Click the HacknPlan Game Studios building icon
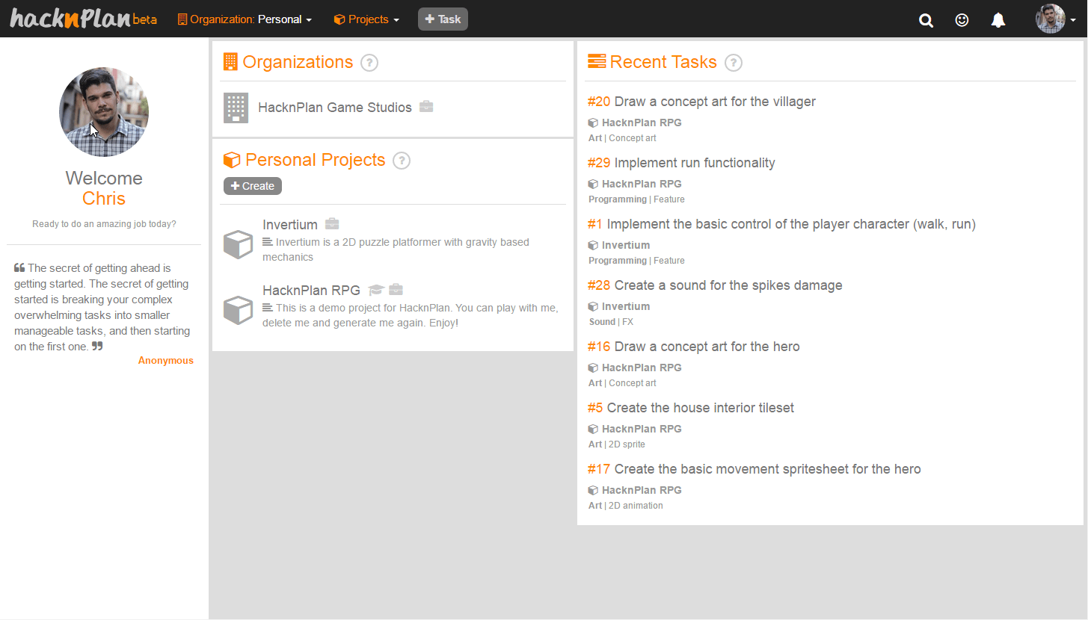Screen dimensions: 1088x620 point(236,108)
